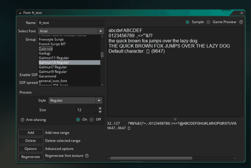Click the Game Preview help icon

click(240, 22)
